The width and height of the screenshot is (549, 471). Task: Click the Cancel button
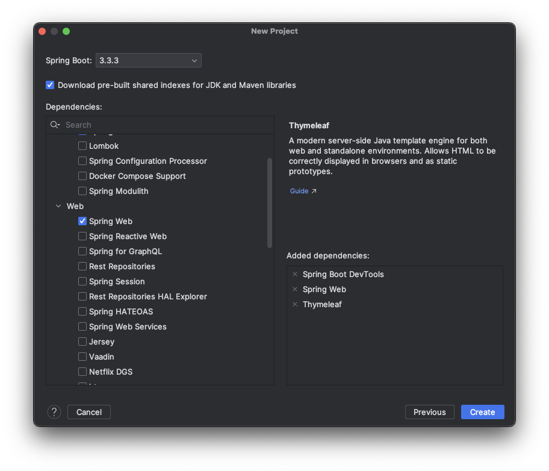pos(89,412)
